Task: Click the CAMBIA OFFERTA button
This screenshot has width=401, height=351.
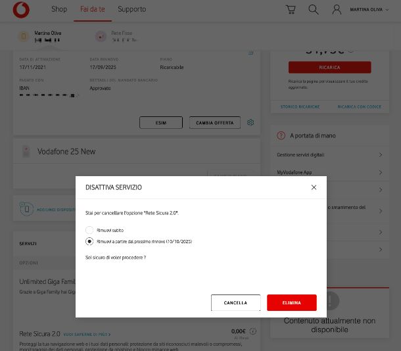Action: tap(215, 123)
